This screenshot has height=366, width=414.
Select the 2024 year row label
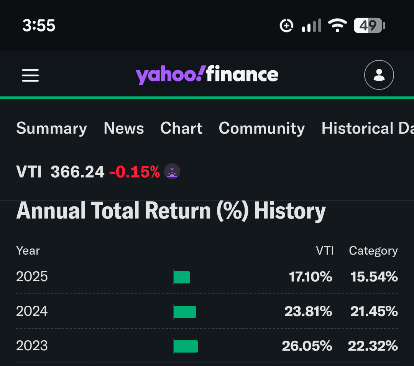pos(32,311)
